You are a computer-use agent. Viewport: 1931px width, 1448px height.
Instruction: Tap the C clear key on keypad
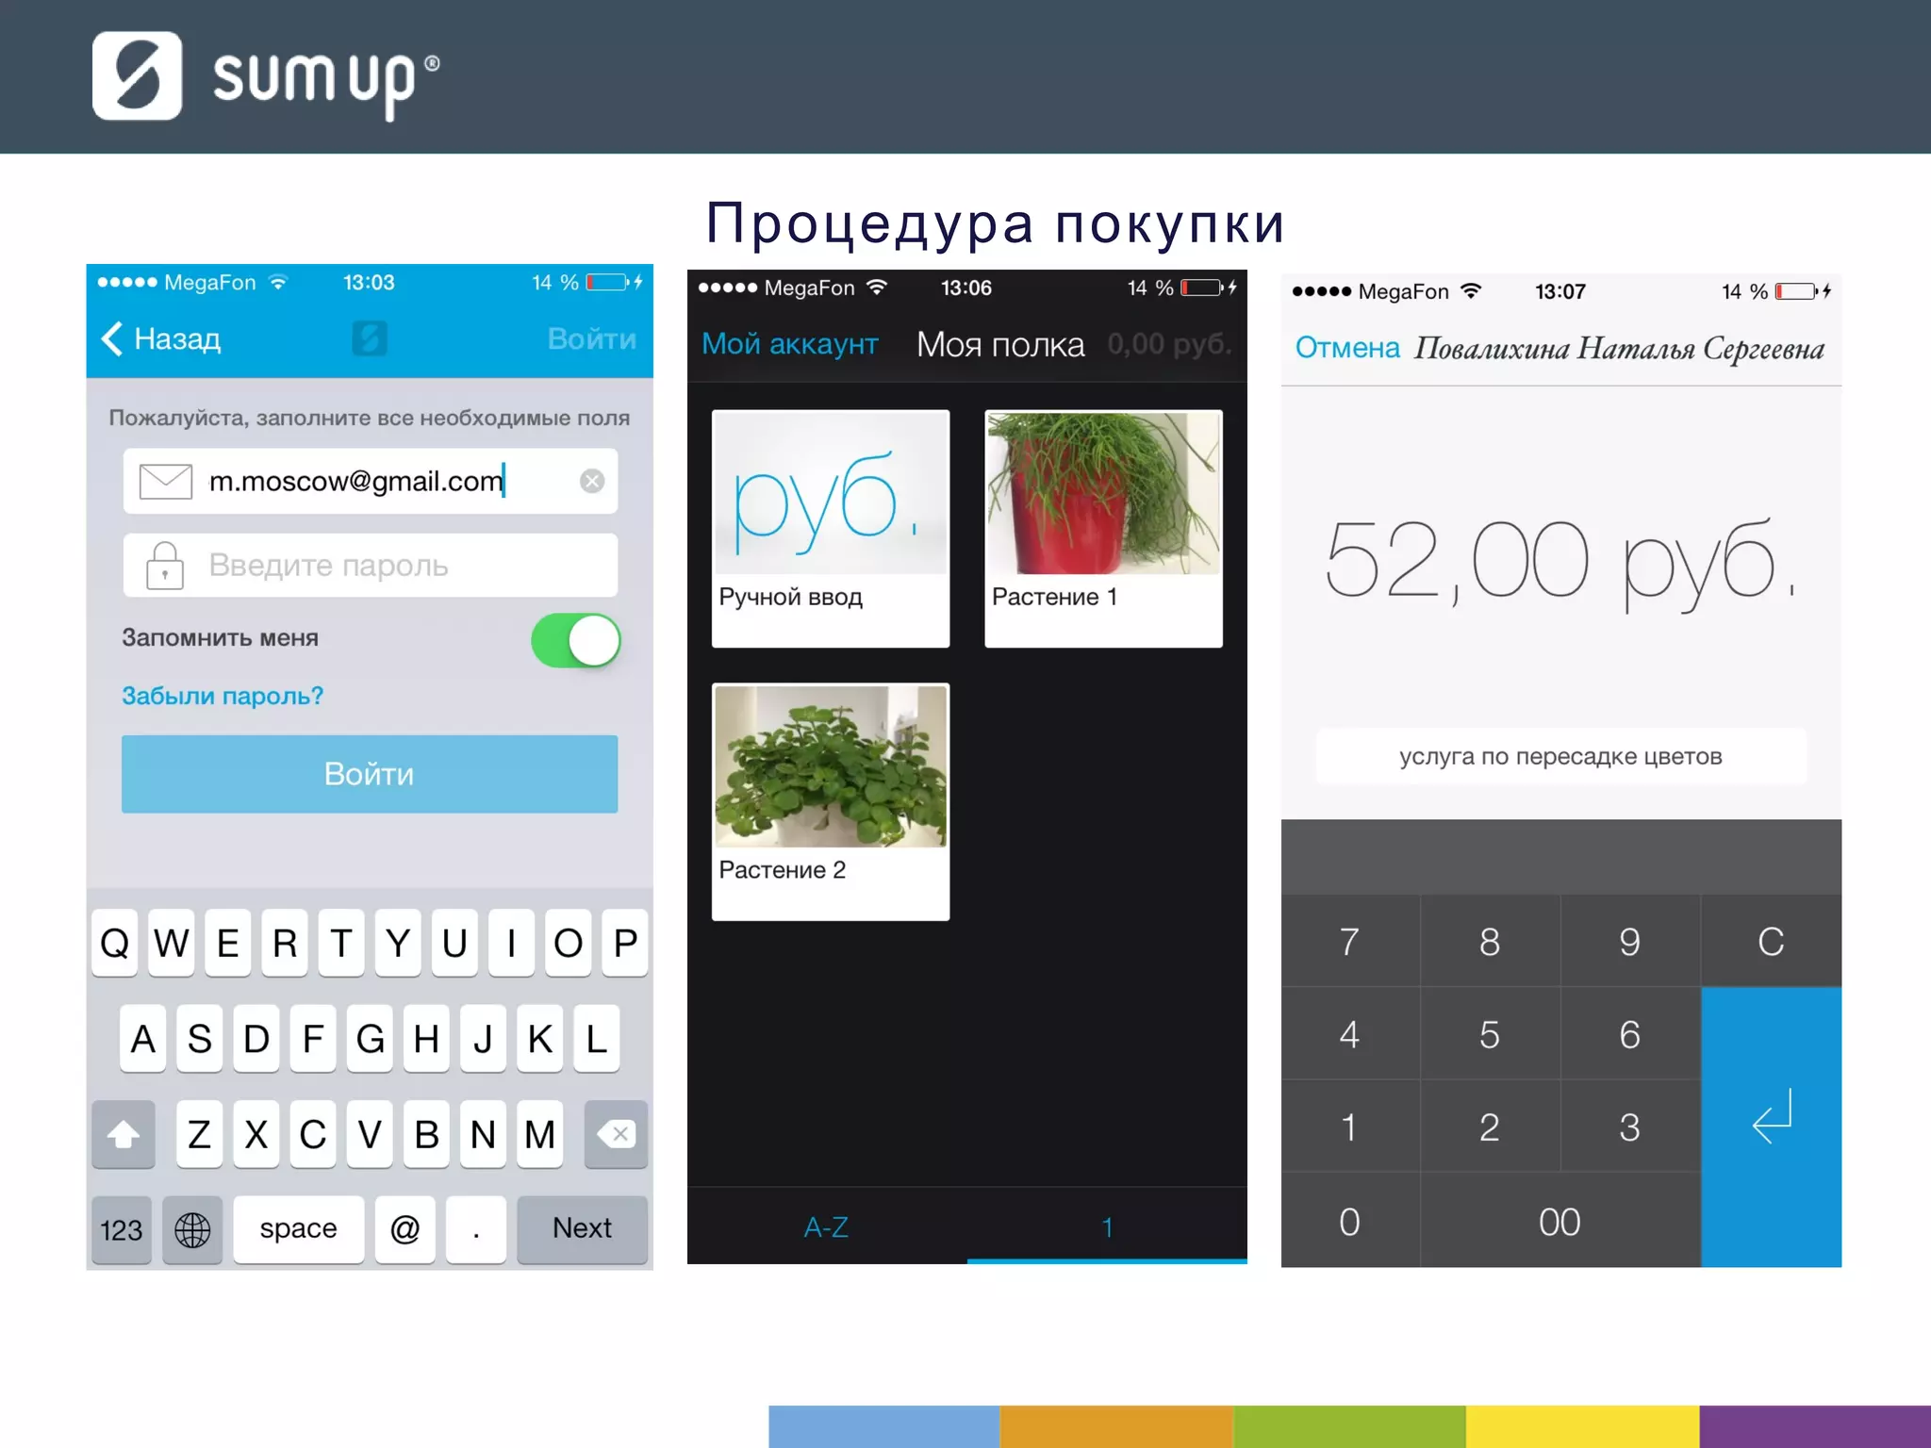pos(1771,941)
